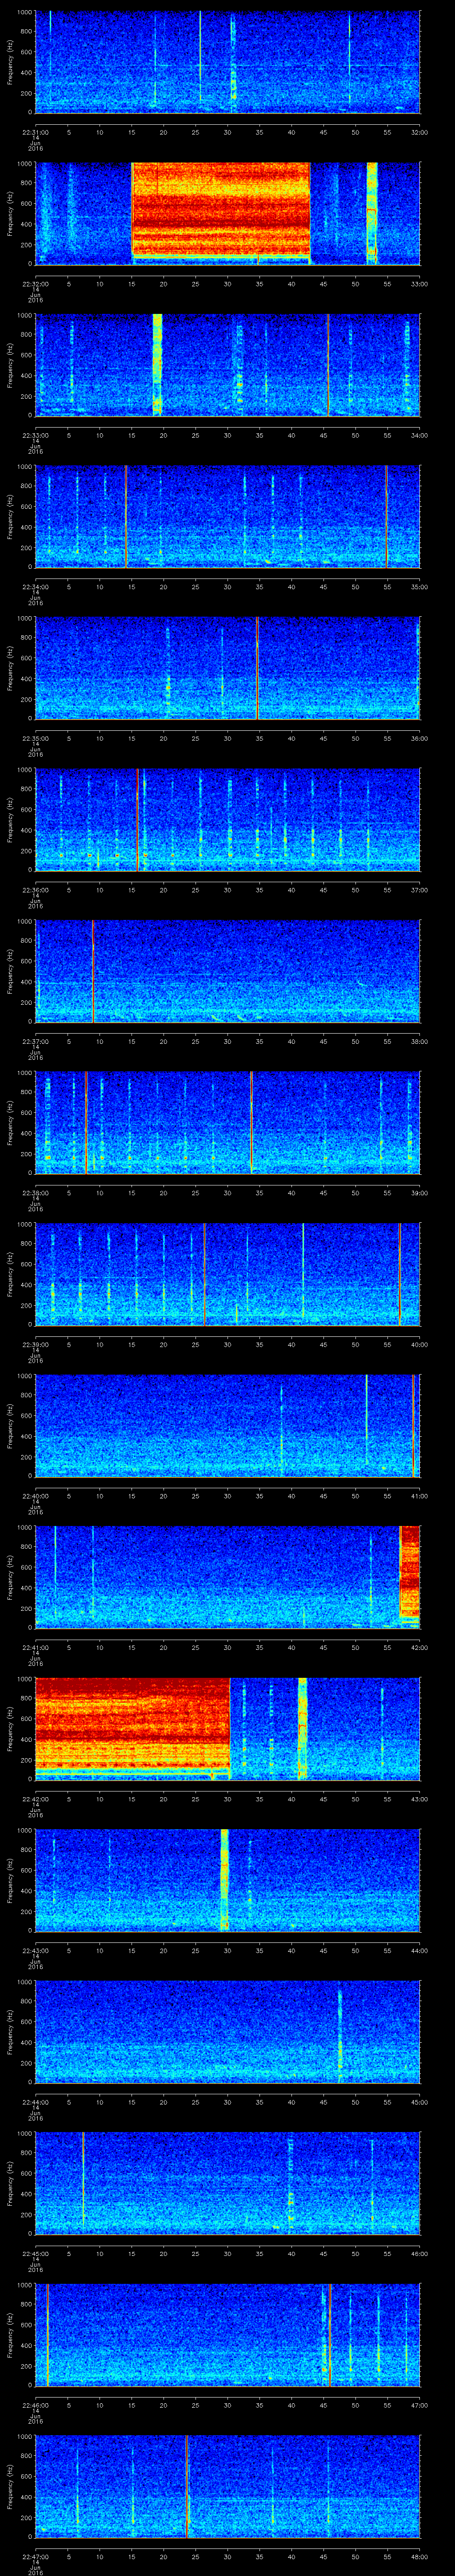Click the 22:34:00 time axis label
This screenshot has width=455, height=2576.
(35, 587)
